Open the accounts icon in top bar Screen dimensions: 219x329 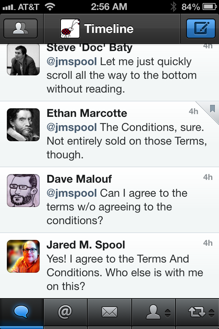(x=21, y=28)
